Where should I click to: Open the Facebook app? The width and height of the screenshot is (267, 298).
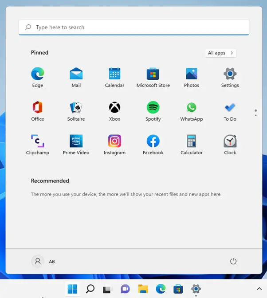coord(153,145)
